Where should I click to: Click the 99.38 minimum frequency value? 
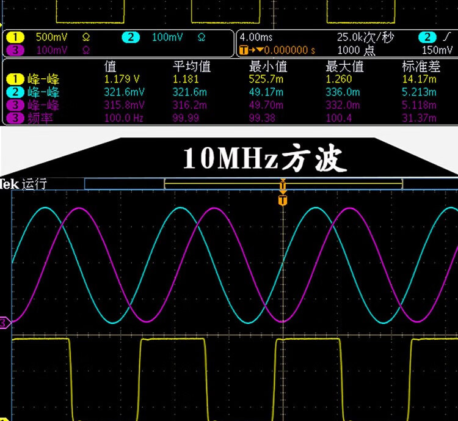[262, 118]
